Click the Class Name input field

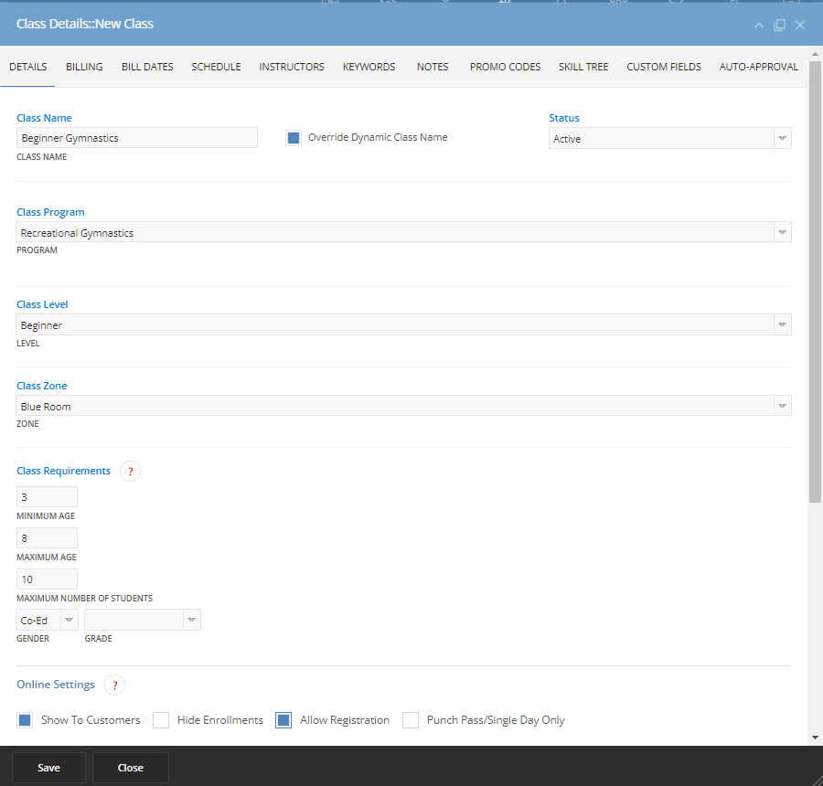pos(137,137)
